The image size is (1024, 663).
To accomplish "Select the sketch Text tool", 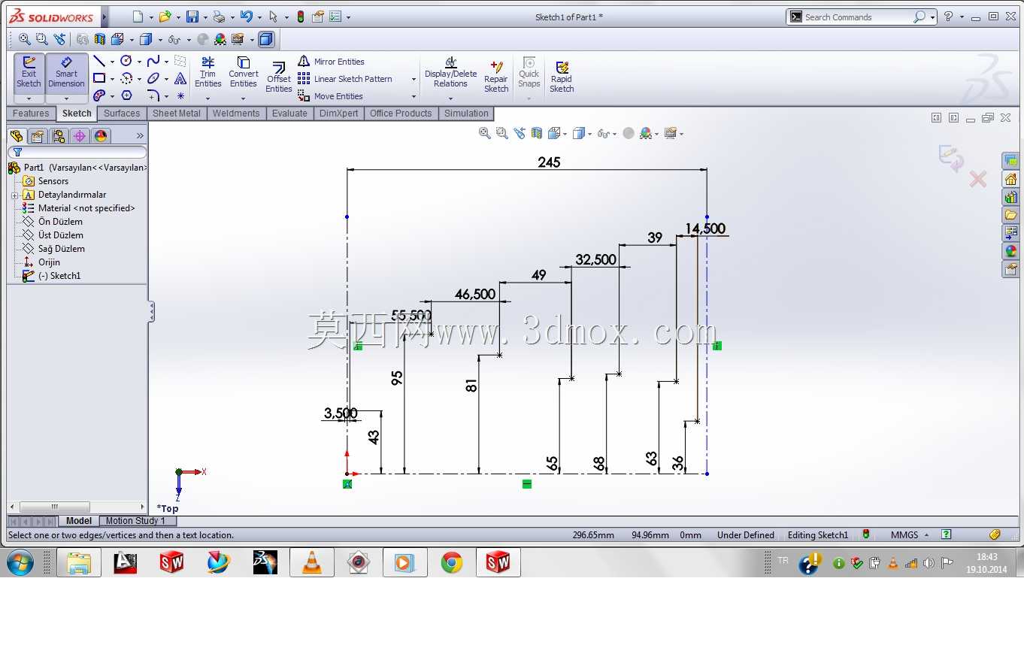I will pyautogui.click(x=180, y=78).
